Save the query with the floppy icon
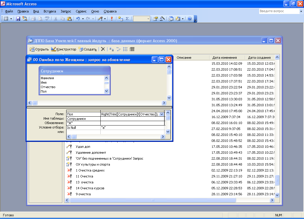This screenshot has height=219, width=304. (18, 19)
